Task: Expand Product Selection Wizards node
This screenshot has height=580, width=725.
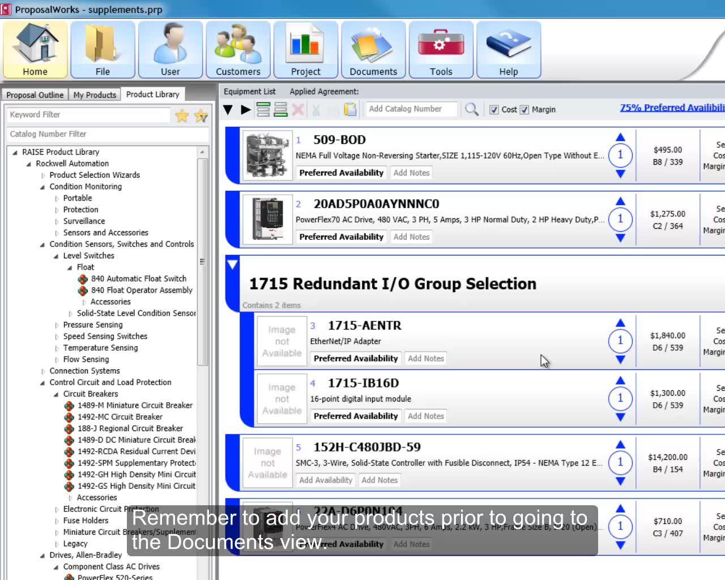Action: click(x=42, y=176)
